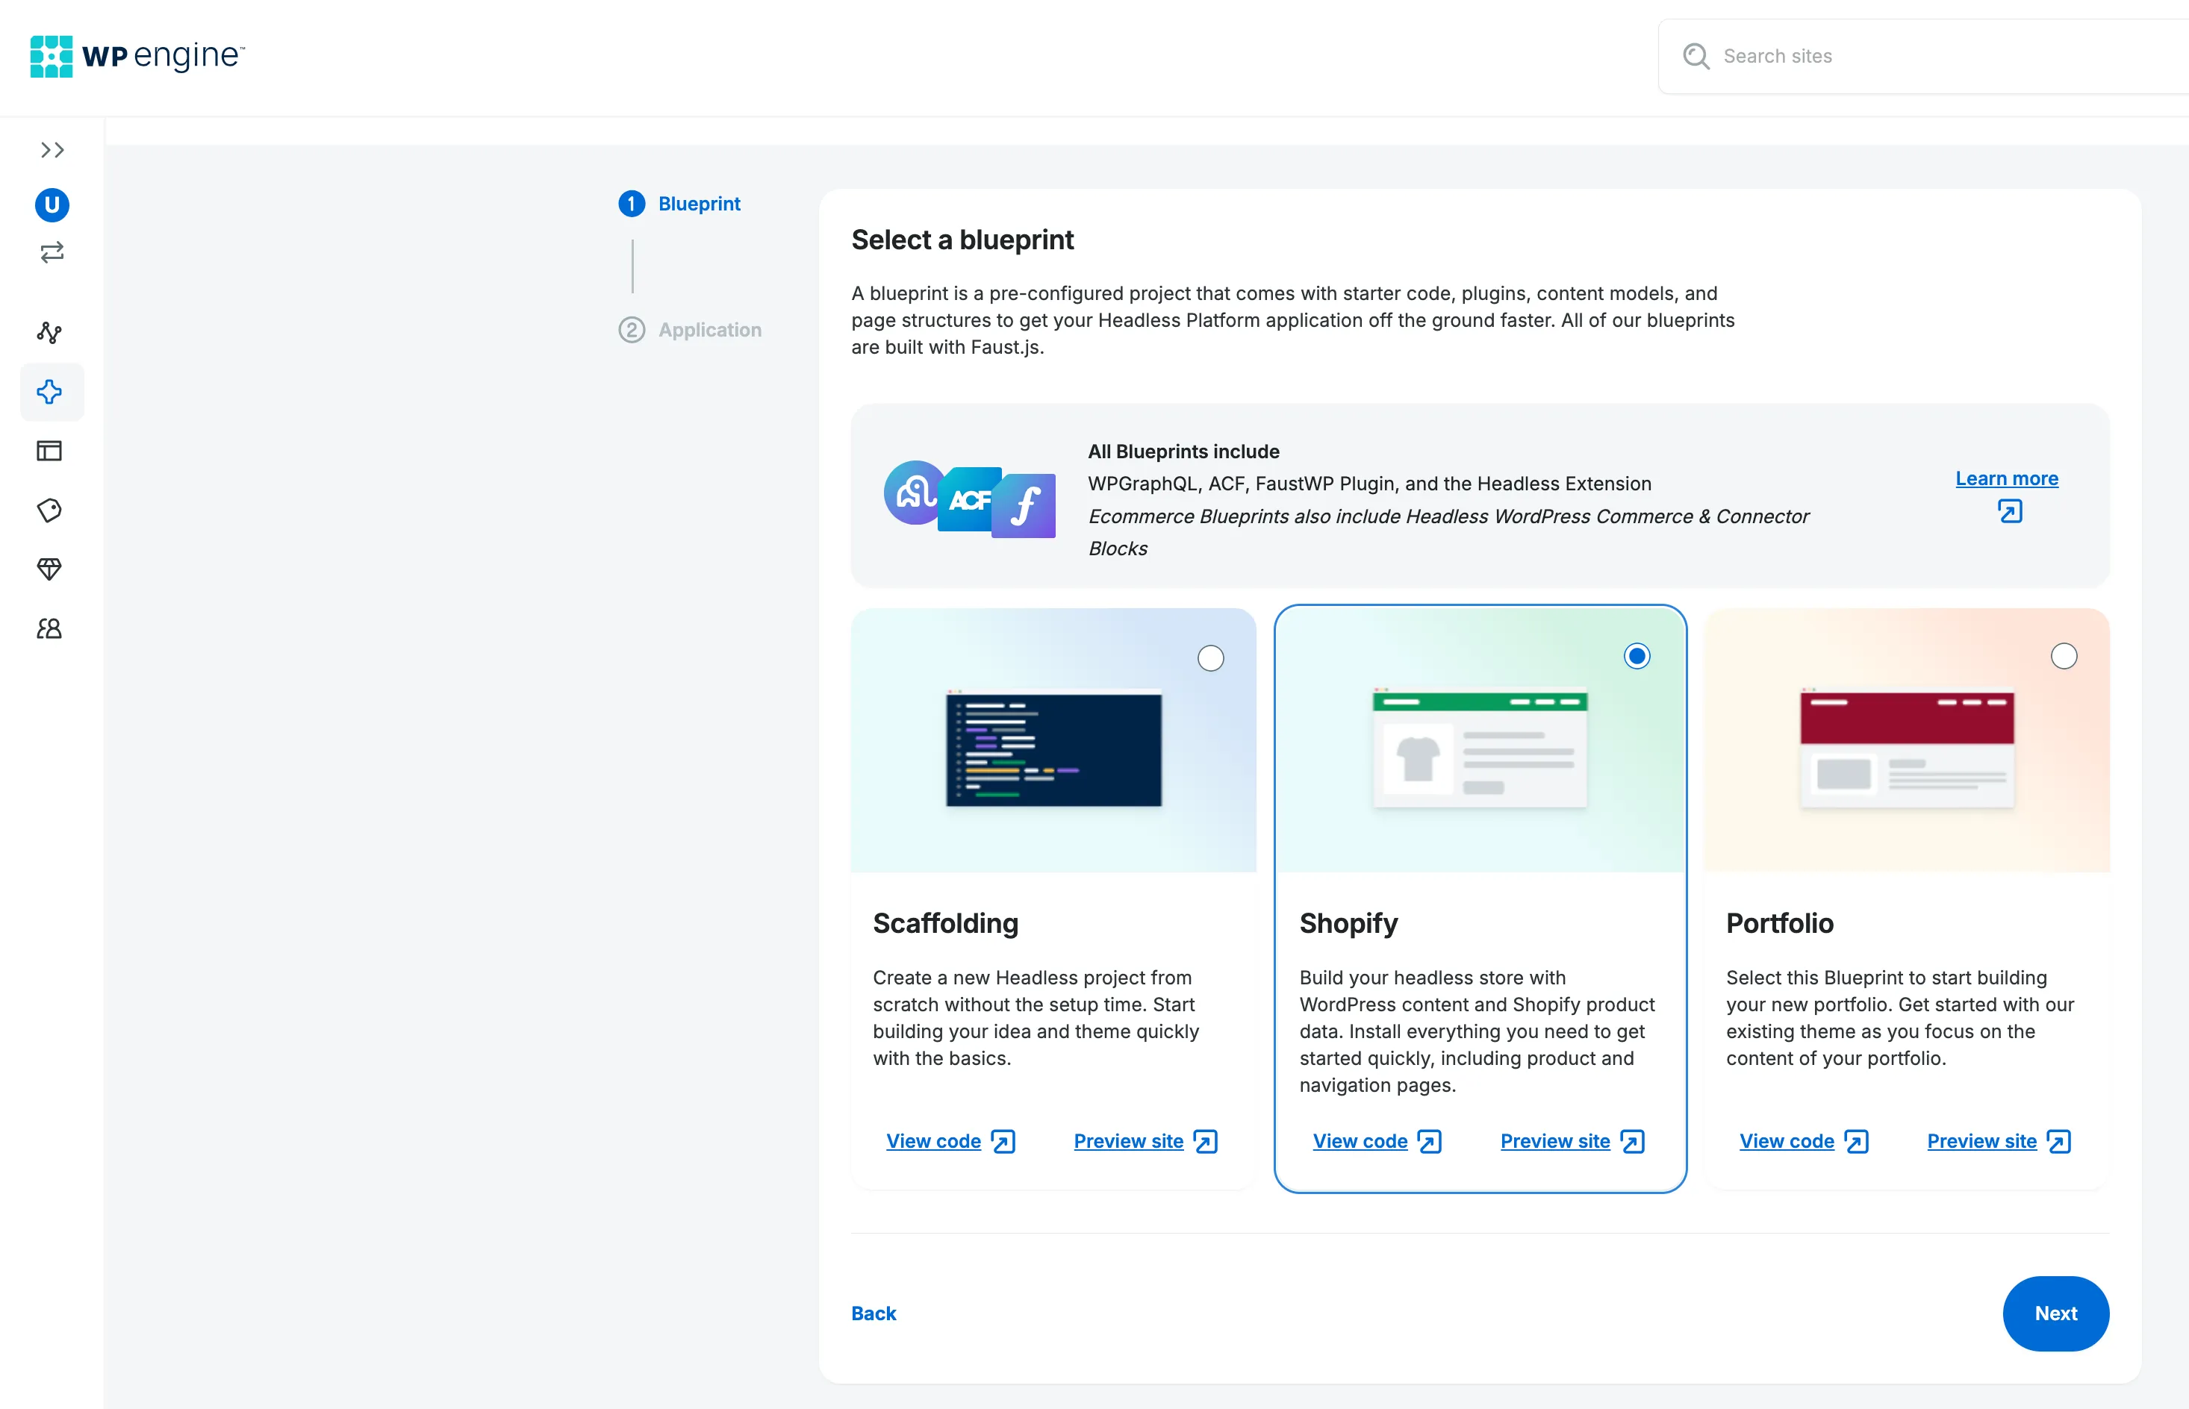Select the Scaffolding blueprint radio button
This screenshot has height=1409, width=2189.
1211,657
